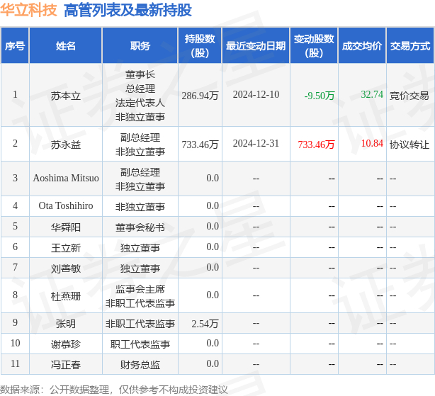Click the name 张明
Screen dimensions: 435x396
coord(66,324)
